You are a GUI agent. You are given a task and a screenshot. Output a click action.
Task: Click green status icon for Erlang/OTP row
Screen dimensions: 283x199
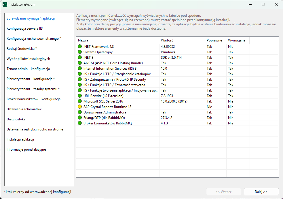click(80, 118)
